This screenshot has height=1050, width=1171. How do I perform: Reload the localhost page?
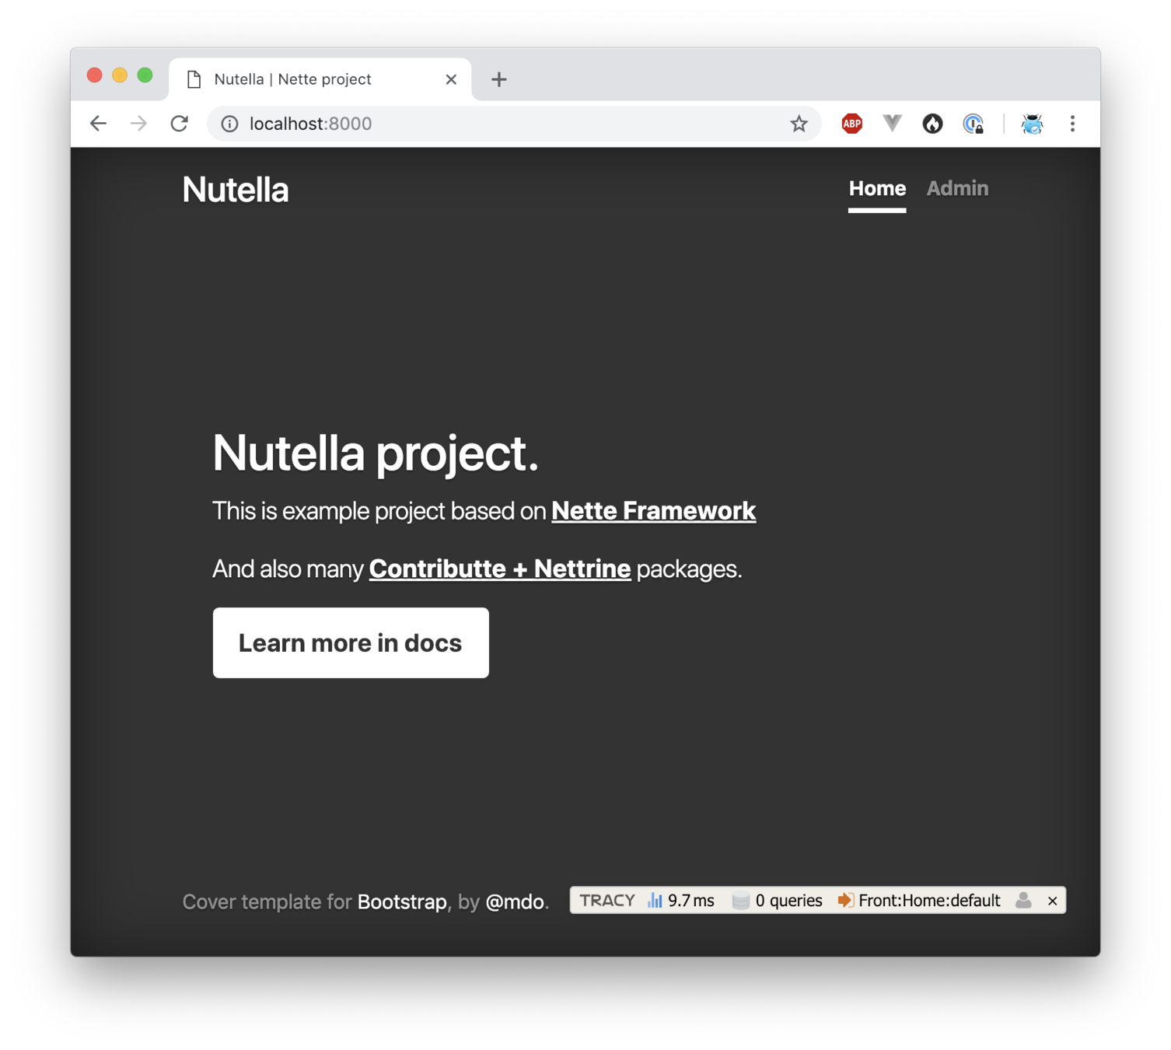[x=180, y=124]
